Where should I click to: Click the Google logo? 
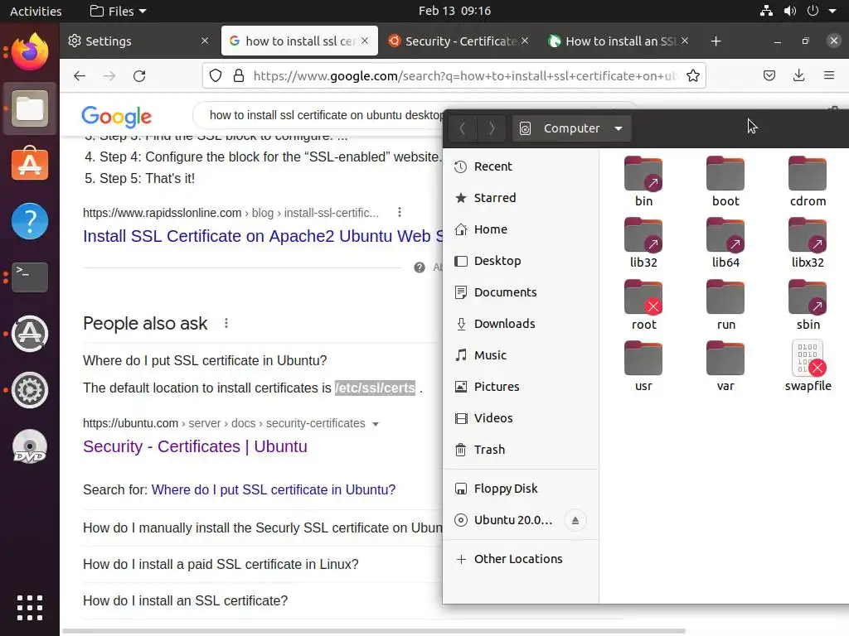point(116,116)
